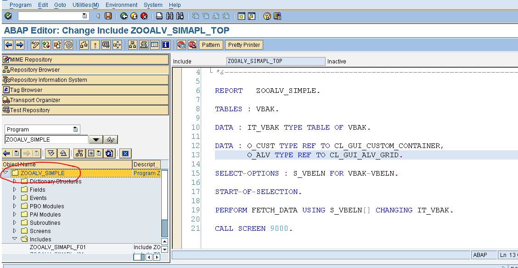Collapse the Includes folder in the tree

(x=15, y=239)
